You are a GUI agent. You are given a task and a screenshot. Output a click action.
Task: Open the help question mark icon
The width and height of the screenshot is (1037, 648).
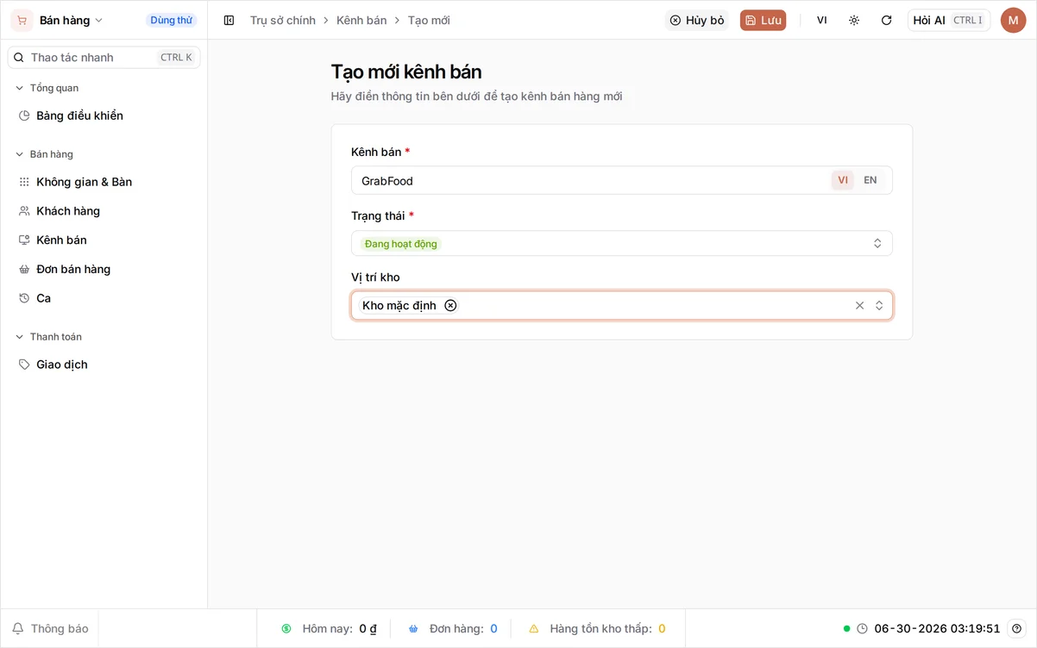point(1017,628)
